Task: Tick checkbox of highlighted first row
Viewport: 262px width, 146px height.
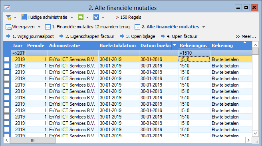Action: pyautogui.click(x=7, y=59)
